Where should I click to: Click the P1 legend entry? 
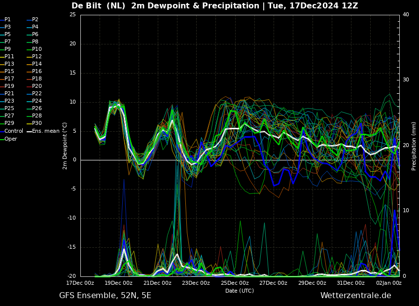(5, 20)
